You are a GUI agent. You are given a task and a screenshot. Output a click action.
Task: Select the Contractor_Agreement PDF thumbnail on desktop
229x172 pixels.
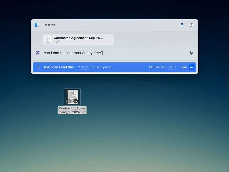[x=72, y=97]
